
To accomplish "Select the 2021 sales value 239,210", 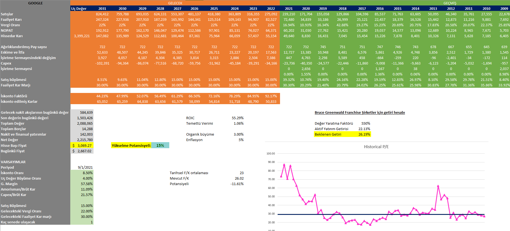I will coord(289,14).
